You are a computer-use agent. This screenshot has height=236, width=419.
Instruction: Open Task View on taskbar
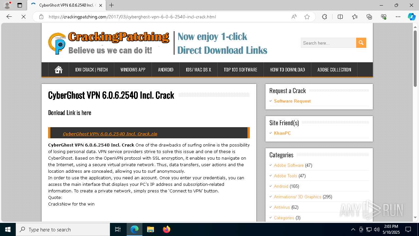click(x=118, y=229)
